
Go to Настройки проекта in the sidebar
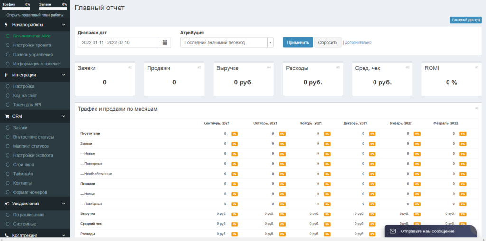pos(32,46)
